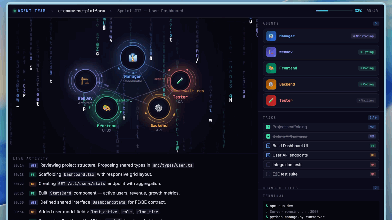
Task: Click the npm run dev terminal line
Action: click(x=281, y=206)
